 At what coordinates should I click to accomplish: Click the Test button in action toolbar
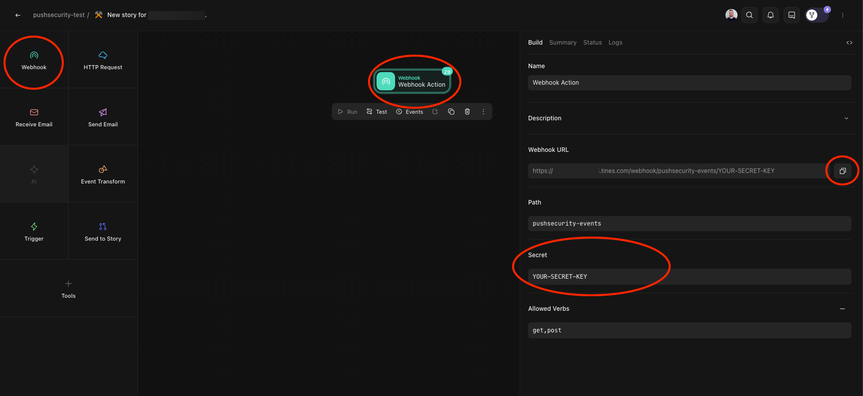pyautogui.click(x=377, y=112)
